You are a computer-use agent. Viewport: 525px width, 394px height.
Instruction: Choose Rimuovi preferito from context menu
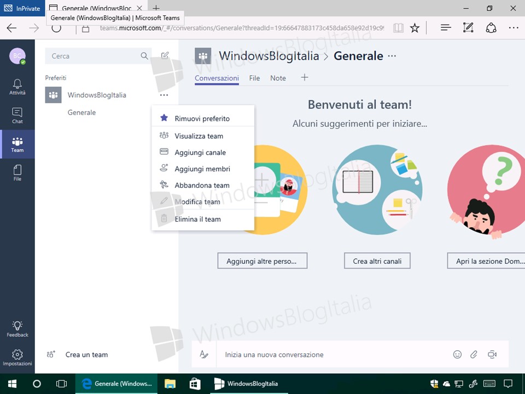pos(202,118)
